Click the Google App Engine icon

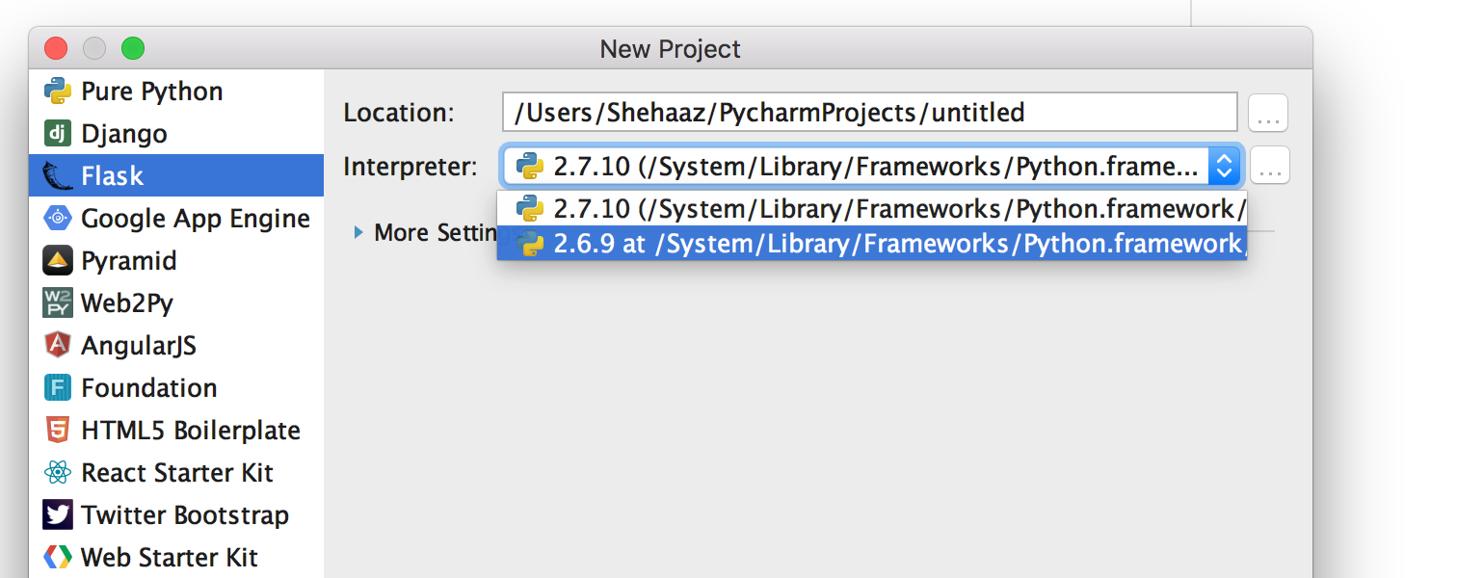coord(58,219)
